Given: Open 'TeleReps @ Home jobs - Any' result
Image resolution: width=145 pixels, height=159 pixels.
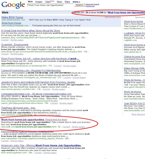Looking at the screenshot, I should point(18,108).
